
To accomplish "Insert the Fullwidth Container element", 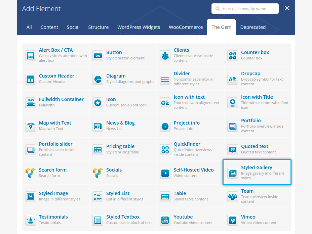I will pyautogui.click(x=61, y=99).
